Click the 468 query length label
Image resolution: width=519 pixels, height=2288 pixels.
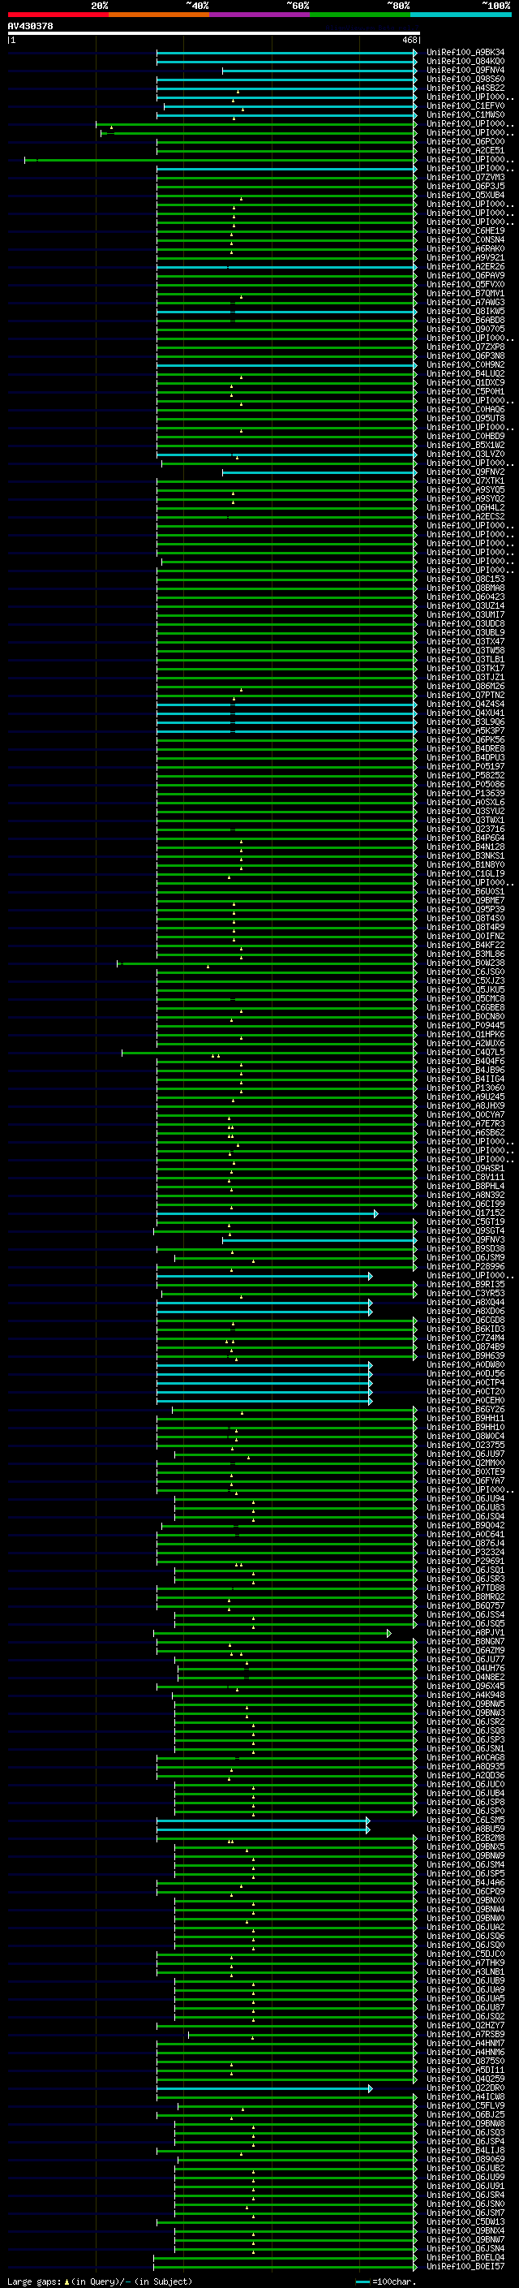(x=409, y=40)
